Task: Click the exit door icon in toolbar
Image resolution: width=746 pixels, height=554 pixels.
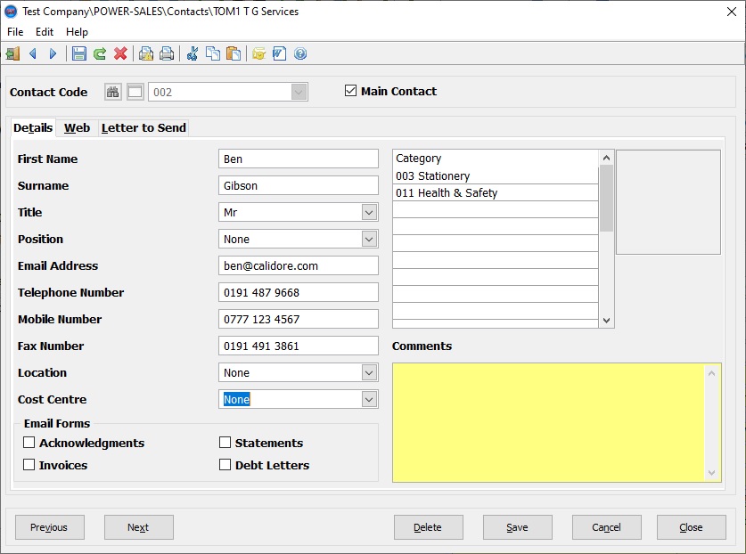Action: pyautogui.click(x=12, y=54)
